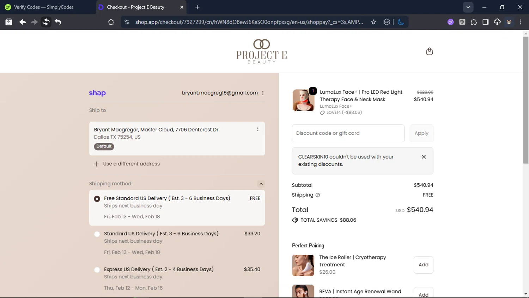Open account options next to email address
529x298 pixels.
(263, 93)
